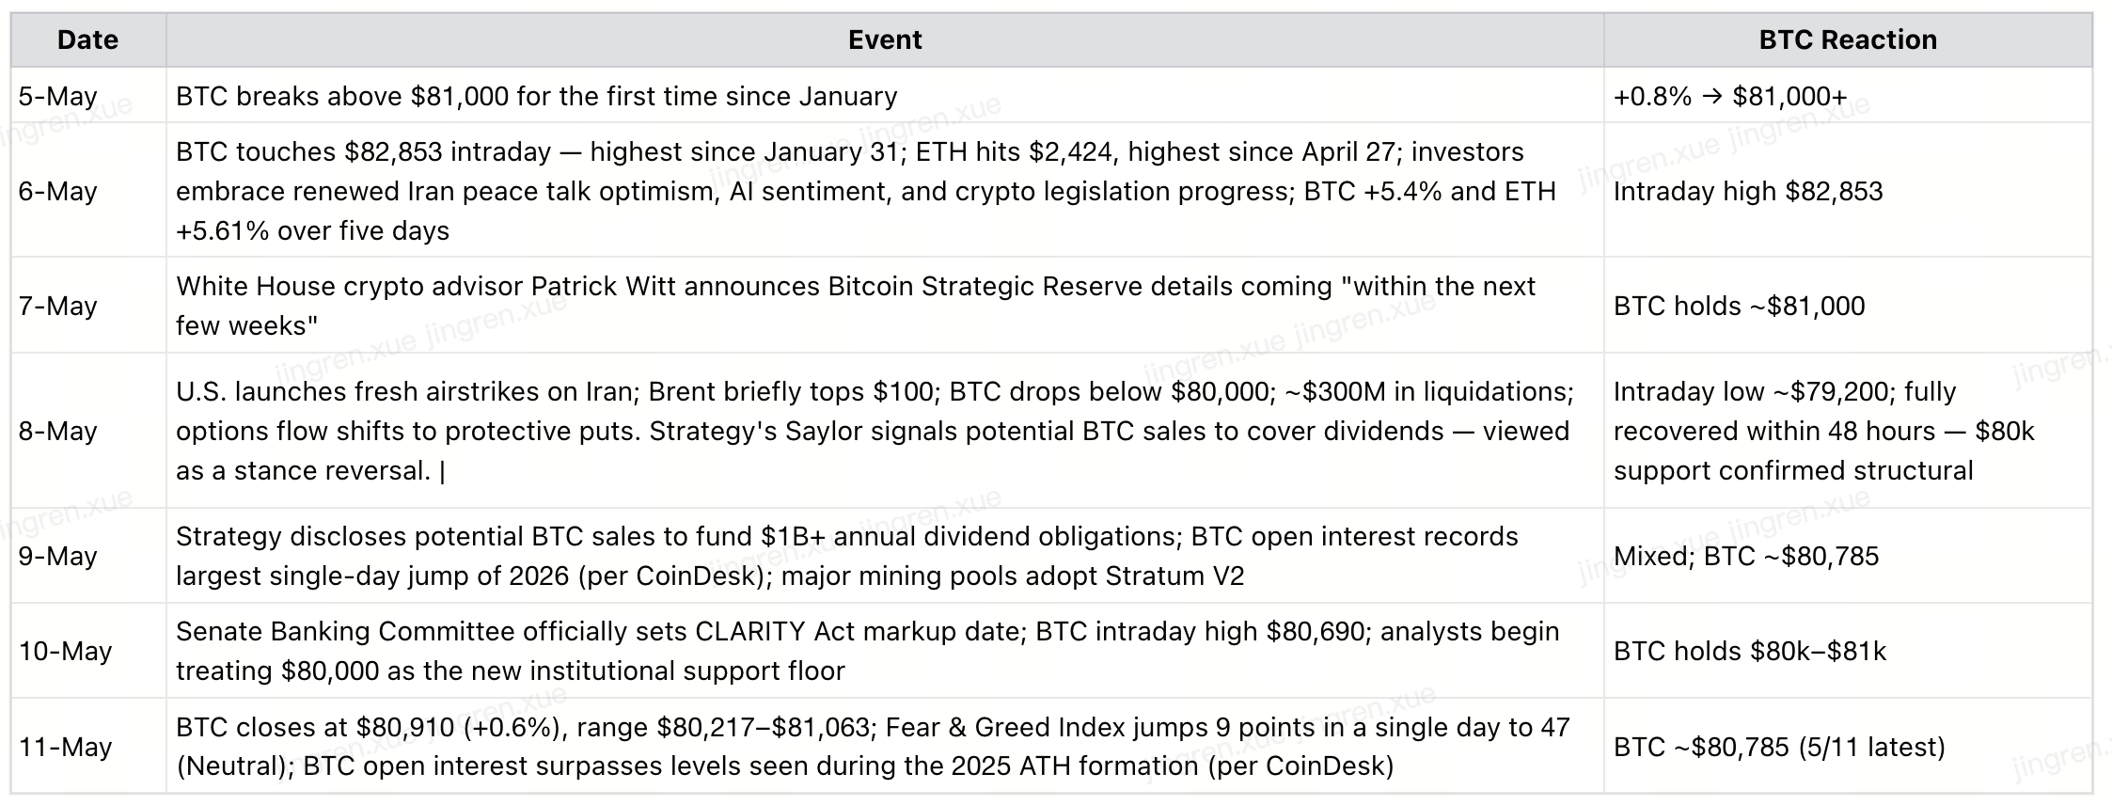Click the Stratum V2 mining pools event cell
2112x805 pixels.
coord(885,555)
